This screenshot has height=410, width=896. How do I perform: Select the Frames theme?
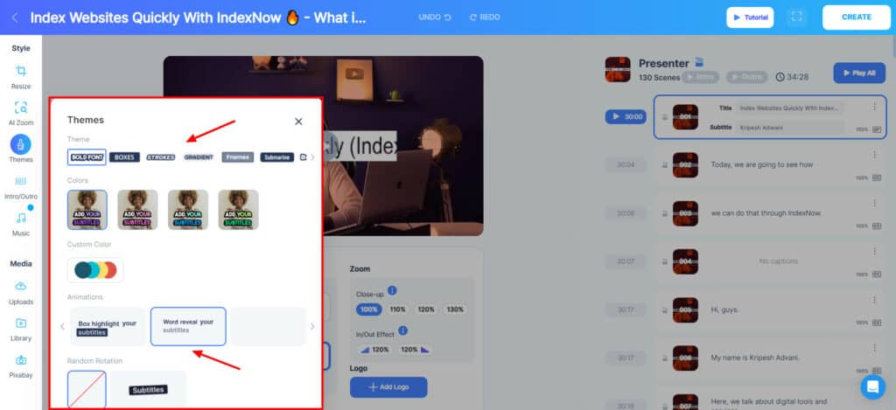click(238, 157)
